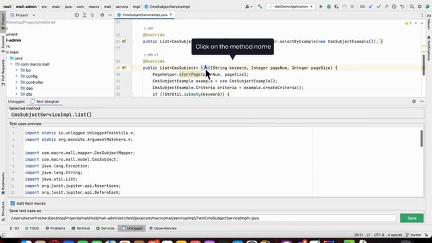Switch to CmsSubjectServiceImpl.java editor tab
432x243 pixels.
tap(144, 15)
